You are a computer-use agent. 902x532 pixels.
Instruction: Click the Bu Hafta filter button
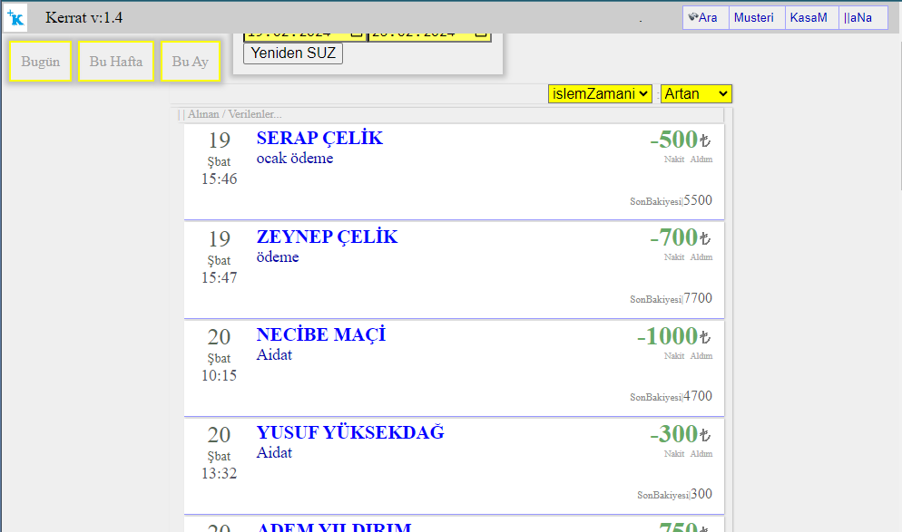coord(116,62)
